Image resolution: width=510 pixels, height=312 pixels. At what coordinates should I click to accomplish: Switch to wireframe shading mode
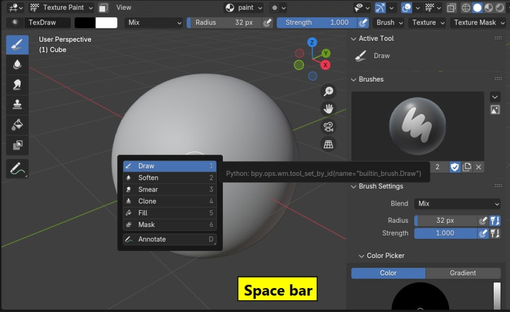[x=466, y=8]
